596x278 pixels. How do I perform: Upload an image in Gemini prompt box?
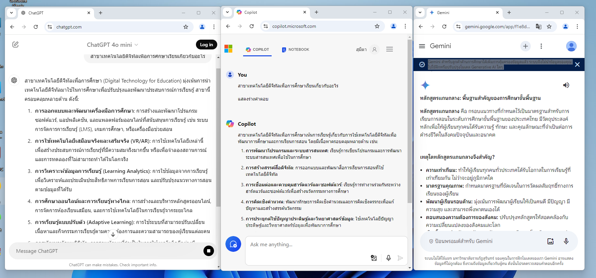click(550, 241)
